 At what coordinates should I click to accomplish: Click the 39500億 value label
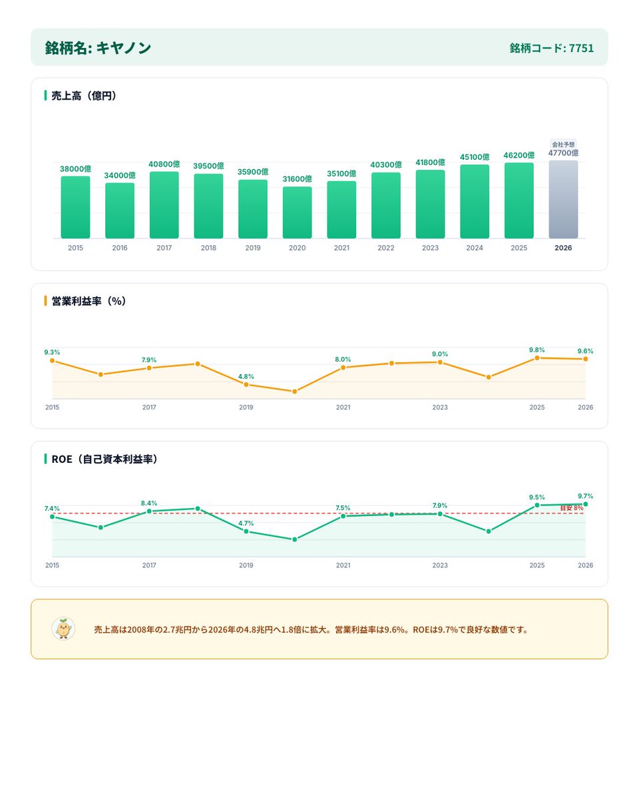[x=208, y=166]
